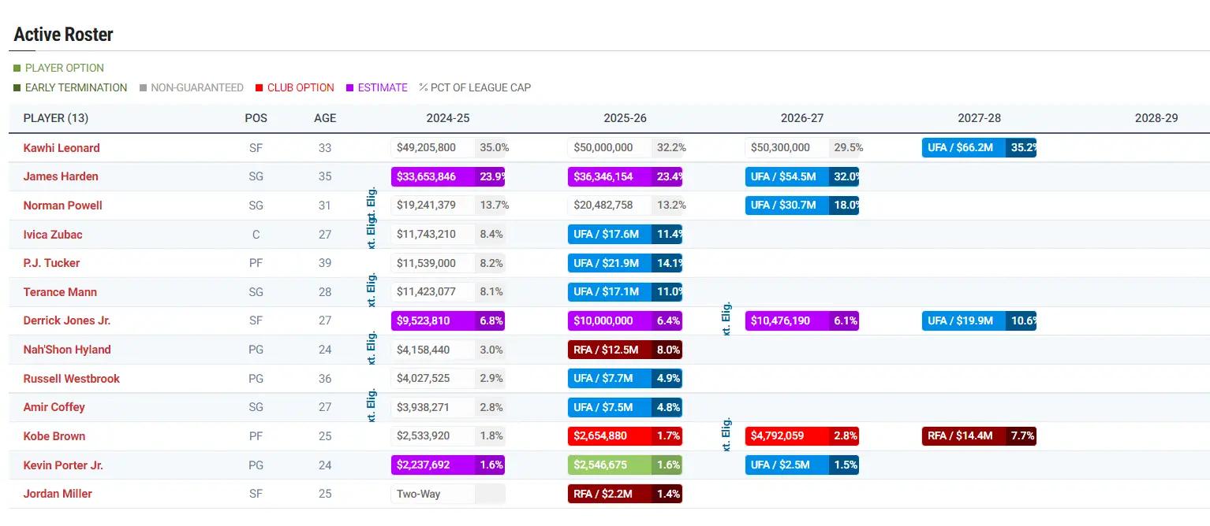
Task: Click the PCT OF LEAGUE CAP legend
Action: [475, 88]
